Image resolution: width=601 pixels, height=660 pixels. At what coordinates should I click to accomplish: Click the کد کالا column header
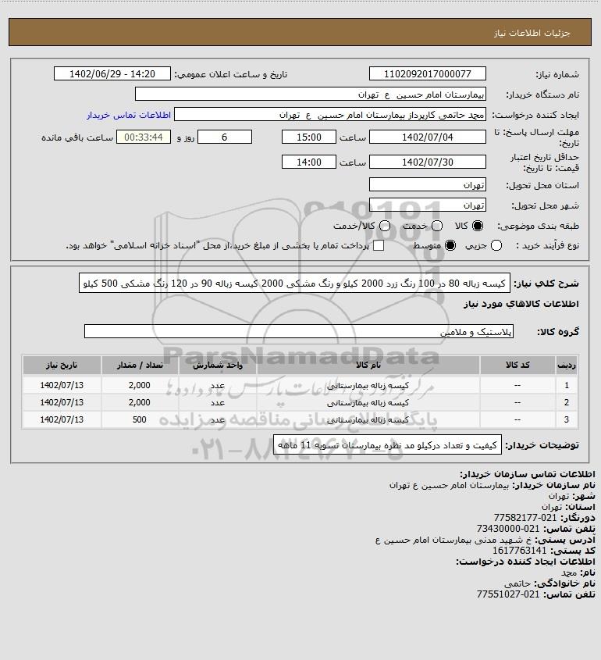pyautogui.click(x=517, y=365)
